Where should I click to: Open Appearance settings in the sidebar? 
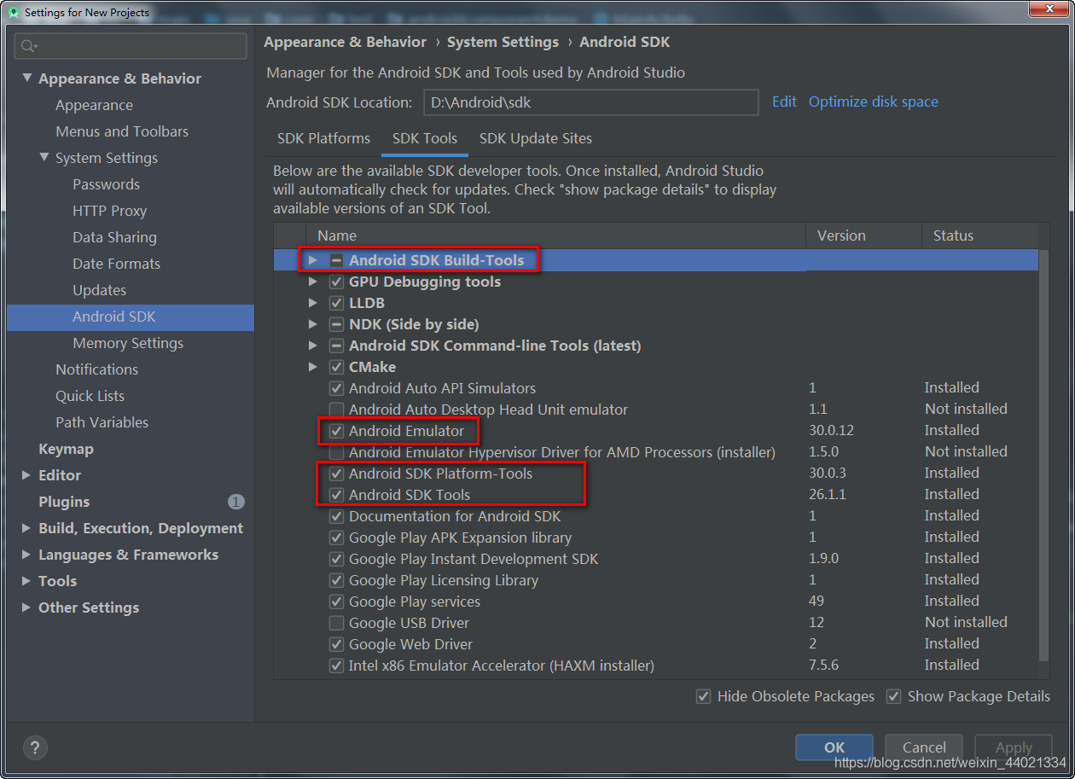pos(94,105)
